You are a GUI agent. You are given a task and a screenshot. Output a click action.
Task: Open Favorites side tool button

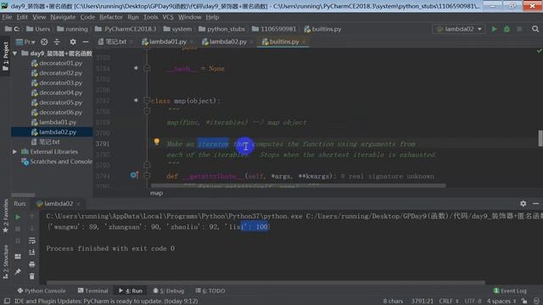click(x=6, y=217)
